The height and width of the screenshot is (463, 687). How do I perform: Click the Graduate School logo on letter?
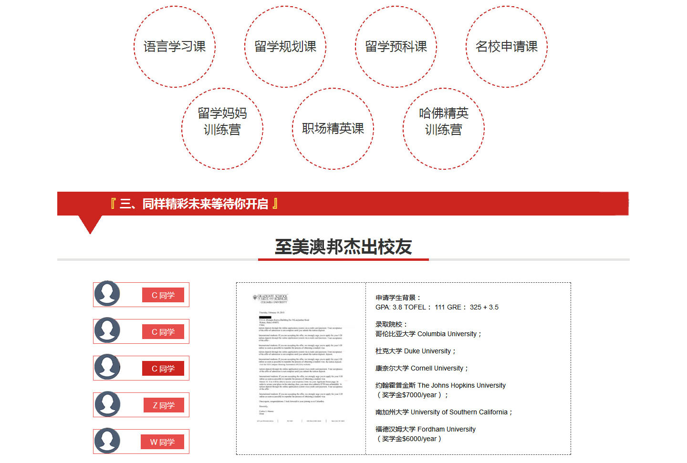click(271, 299)
